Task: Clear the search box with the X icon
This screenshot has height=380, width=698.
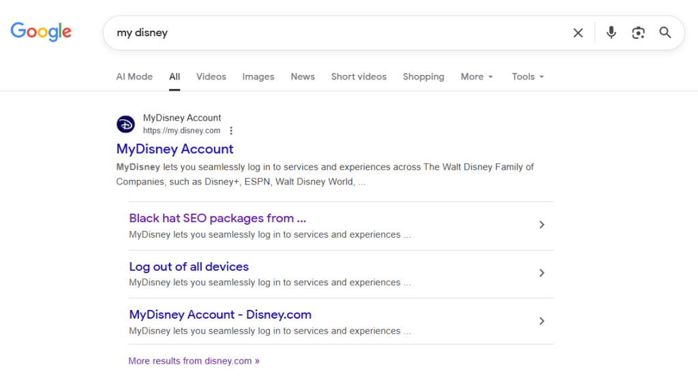Action: pyautogui.click(x=578, y=33)
